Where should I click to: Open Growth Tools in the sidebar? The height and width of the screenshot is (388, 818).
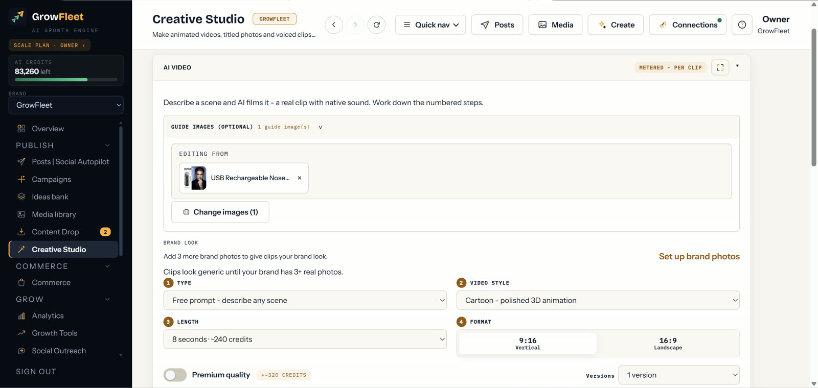coord(63,333)
